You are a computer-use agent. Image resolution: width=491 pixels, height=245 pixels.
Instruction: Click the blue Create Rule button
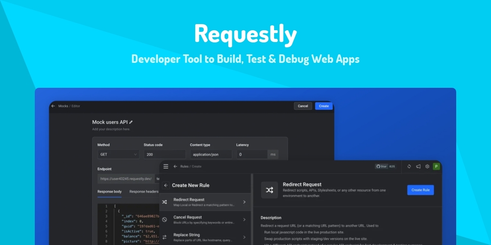(x=421, y=190)
